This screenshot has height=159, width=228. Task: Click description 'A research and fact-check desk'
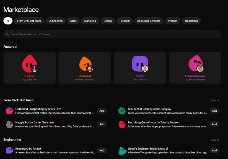pyautogui.click(x=55, y=152)
